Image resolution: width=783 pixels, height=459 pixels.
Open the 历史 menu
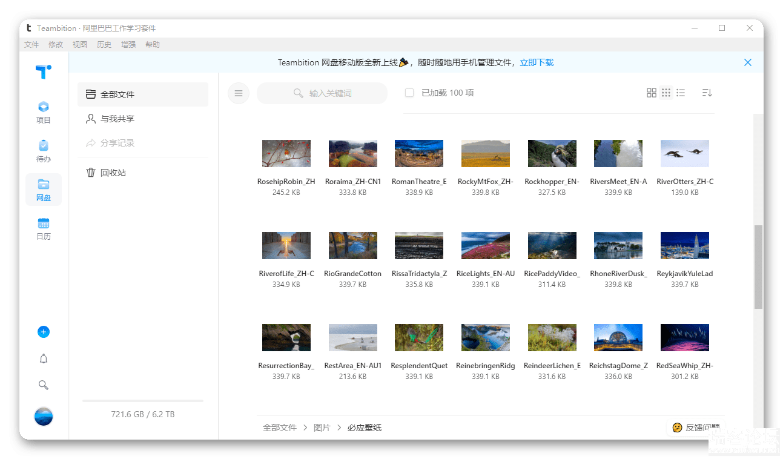point(104,45)
